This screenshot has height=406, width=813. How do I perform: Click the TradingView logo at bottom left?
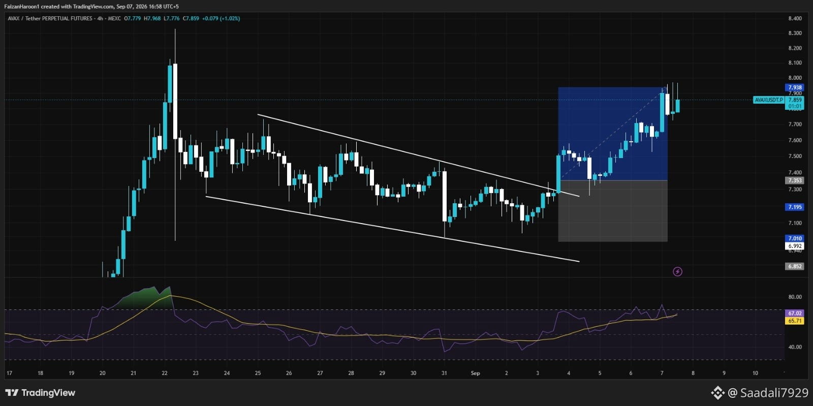click(40, 393)
